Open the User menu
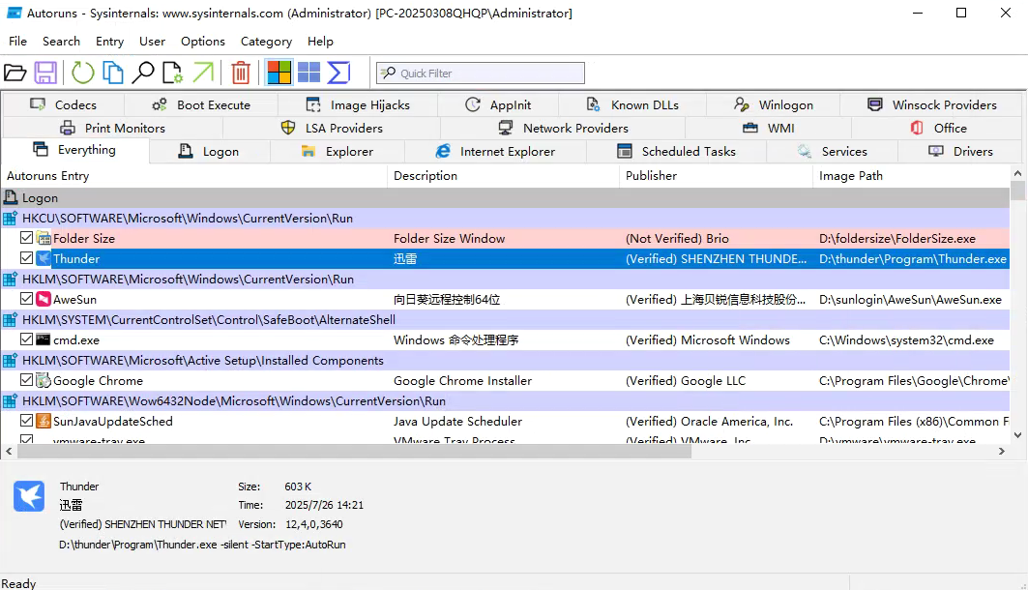The width and height of the screenshot is (1028, 590). click(152, 42)
